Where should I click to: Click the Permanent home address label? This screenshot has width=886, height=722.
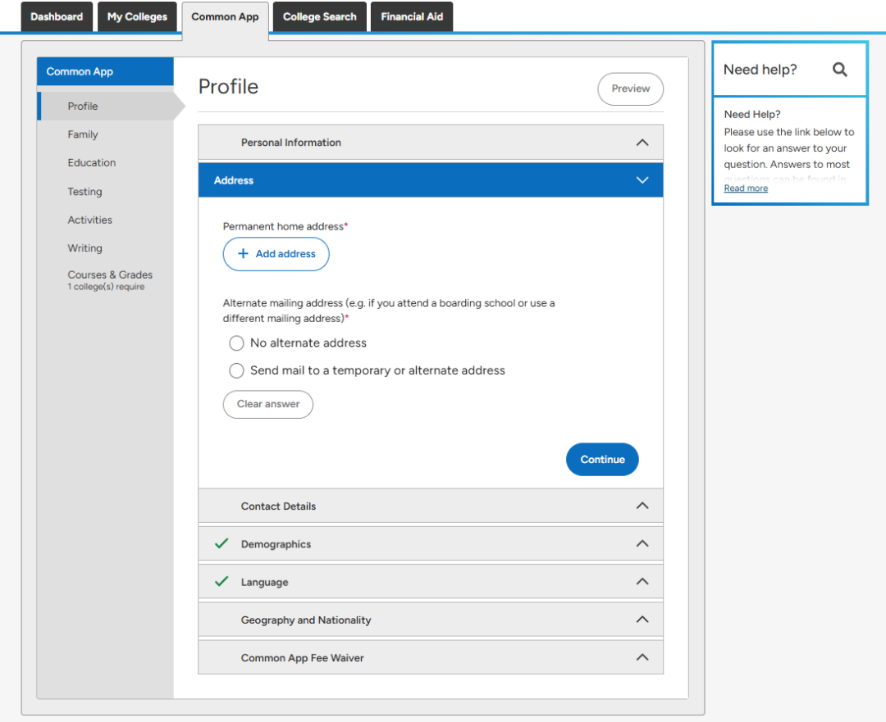283,226
